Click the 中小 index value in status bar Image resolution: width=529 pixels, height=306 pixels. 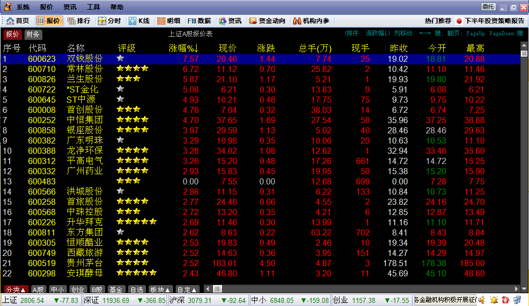click(x=282, y=300)
